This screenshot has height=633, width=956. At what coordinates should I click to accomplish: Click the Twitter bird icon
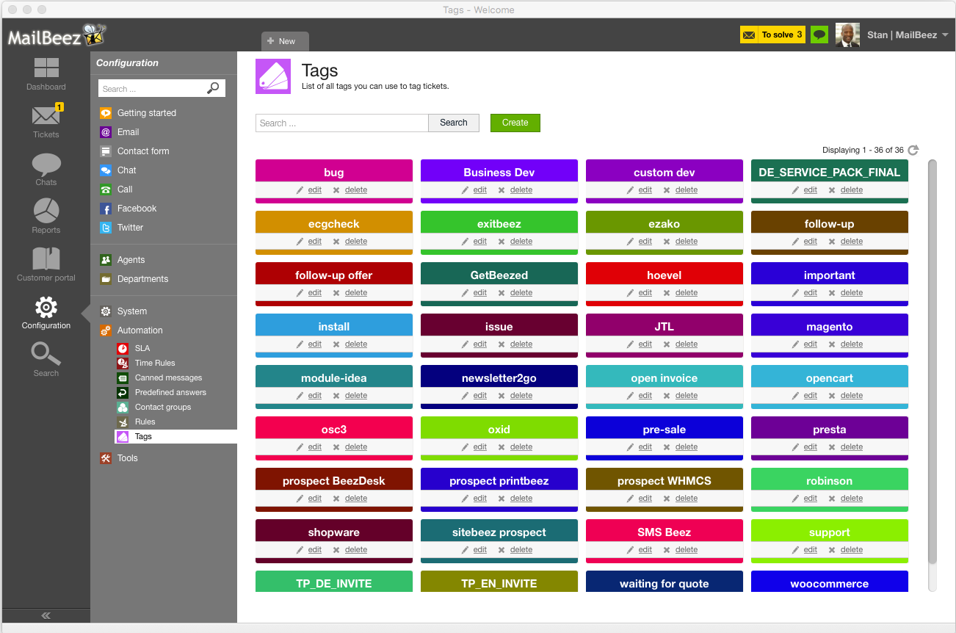[106, 228]
